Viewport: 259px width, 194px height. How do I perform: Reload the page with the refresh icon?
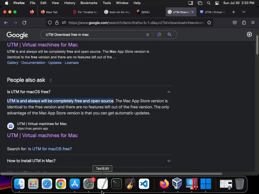24,22
